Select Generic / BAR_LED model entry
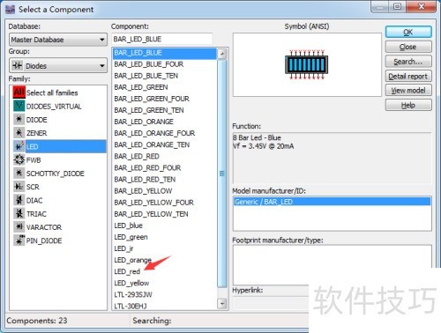The width and height of the screenshot is (441, 333). (333, 202)
